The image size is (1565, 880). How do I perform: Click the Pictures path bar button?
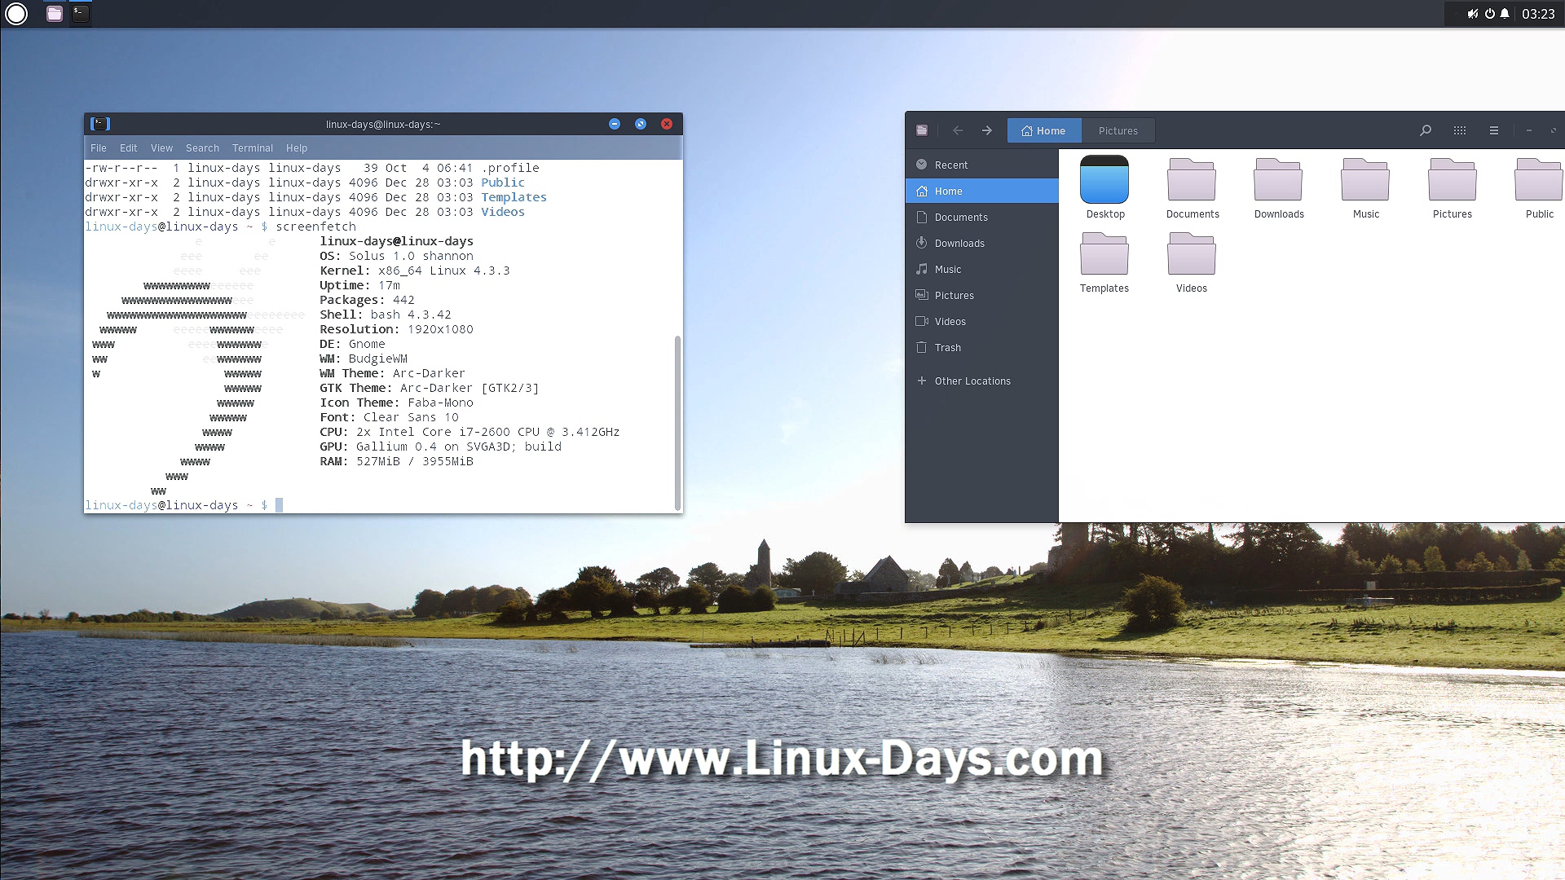(1118, 130)
